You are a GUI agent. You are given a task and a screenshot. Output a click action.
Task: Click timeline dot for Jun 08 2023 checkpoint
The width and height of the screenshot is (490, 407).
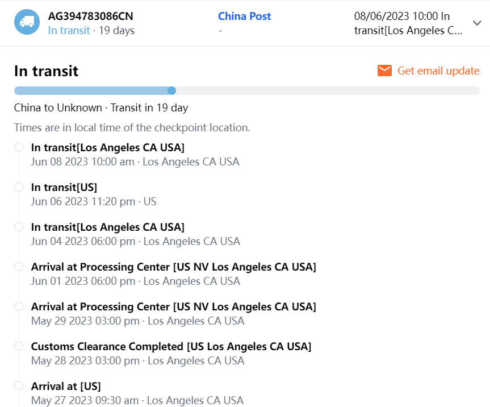click(x=19, y=147)
